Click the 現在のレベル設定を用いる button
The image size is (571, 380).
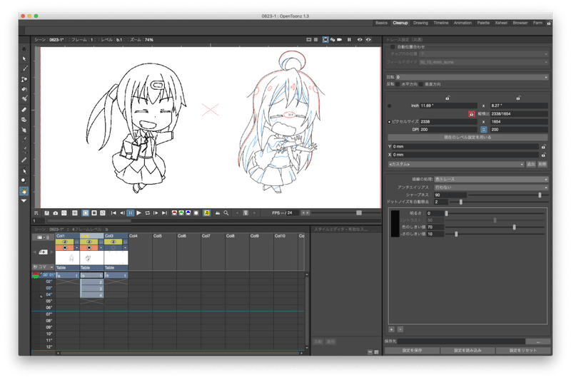468,138
